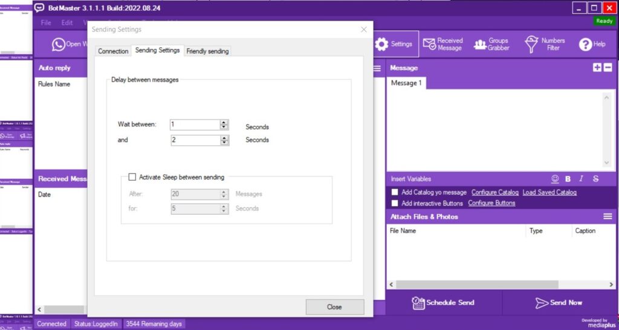Launch the Groups Grabber tool
Image resolution: width=619 pixels, height=330 pixels.
click(x=481, y=44)
